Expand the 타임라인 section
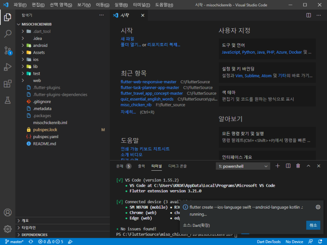This screenshot has height=245, width=327. point(63,228)
